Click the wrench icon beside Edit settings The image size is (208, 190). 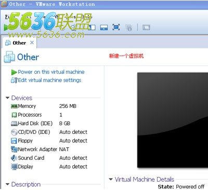pyautogui.click(x=14, y=80)
